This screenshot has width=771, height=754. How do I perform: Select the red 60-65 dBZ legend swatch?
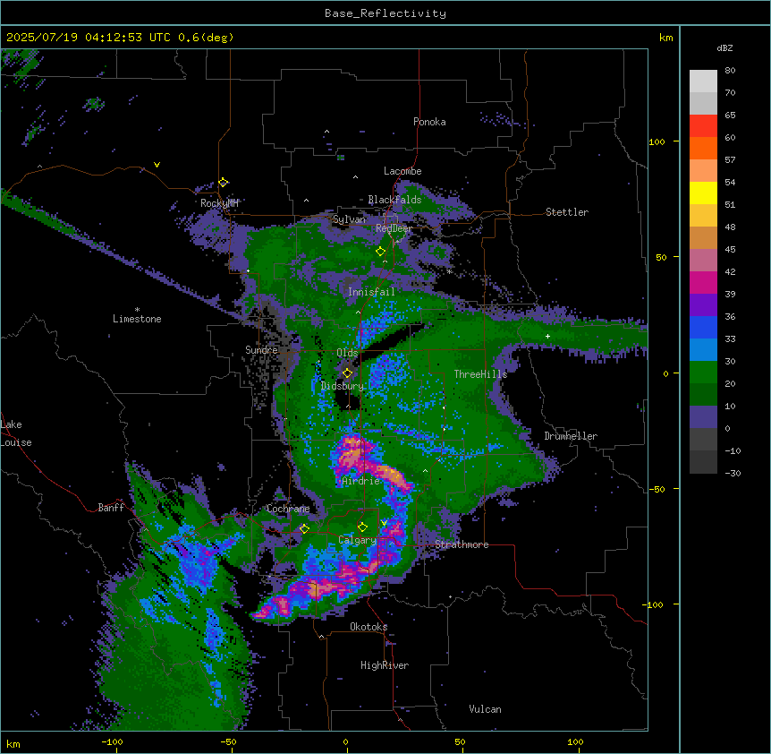coord(703,126)
